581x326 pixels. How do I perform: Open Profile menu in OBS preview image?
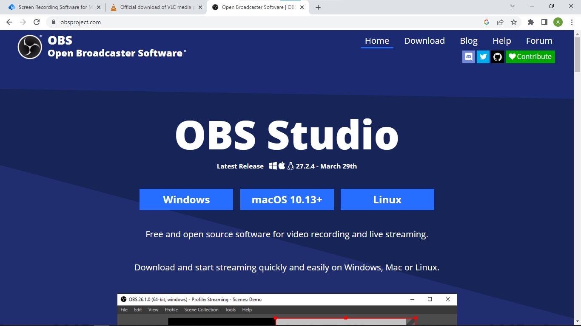171,310
